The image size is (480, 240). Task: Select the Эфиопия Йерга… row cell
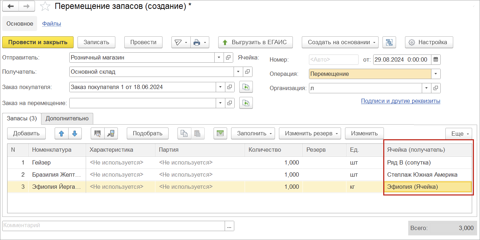pyautogui.click(x=57, y=187)
